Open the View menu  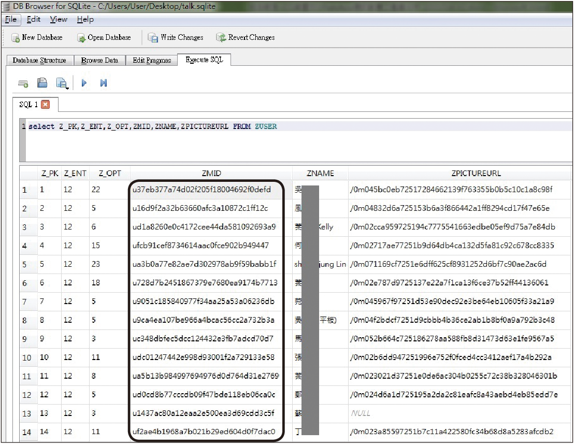click(59, 20)
